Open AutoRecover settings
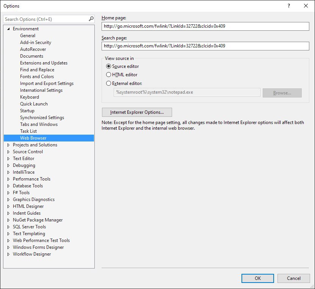This screenshot has height=289, width=315. 33,49
